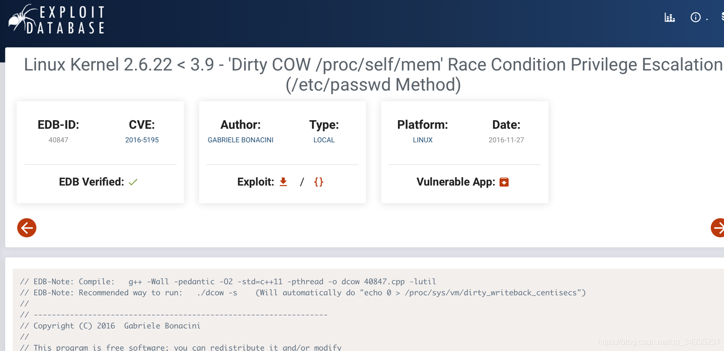Click the Copyright (C) 2016 line
Image resolution: width=724 pixels, height=351 pixels.
click(110, 326)
